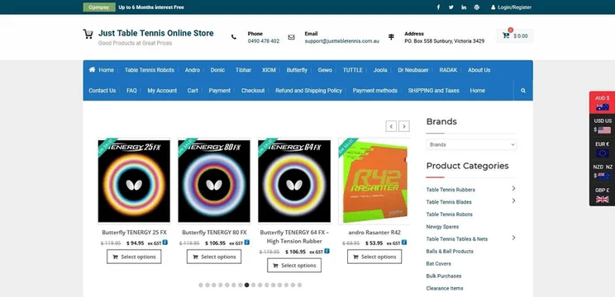Open My Account page

point(162,91)
